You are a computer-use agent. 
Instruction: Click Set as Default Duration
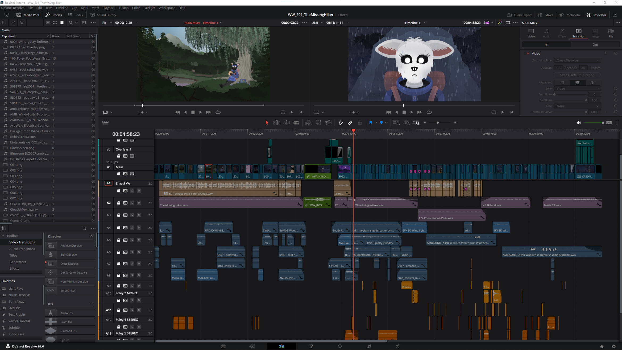(x=577, y=75)
